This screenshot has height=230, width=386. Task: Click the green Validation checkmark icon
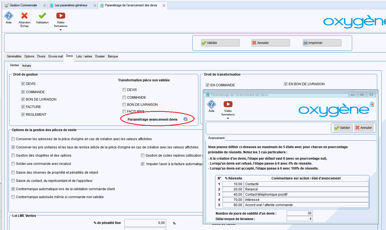point(42,16)
